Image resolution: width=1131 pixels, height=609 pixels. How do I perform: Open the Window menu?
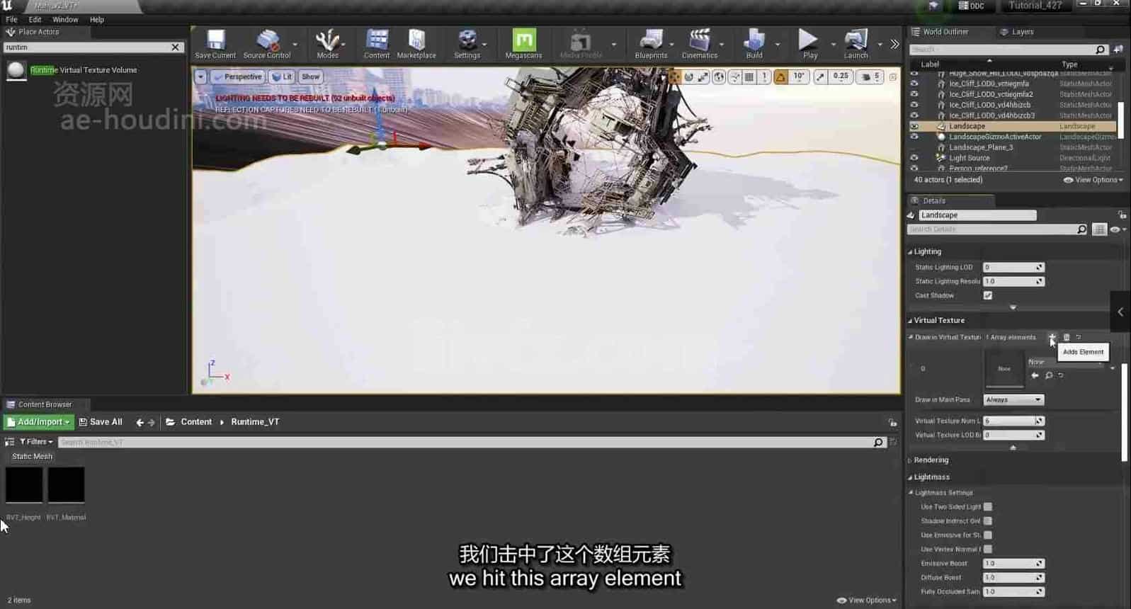[x=65, y=20]
